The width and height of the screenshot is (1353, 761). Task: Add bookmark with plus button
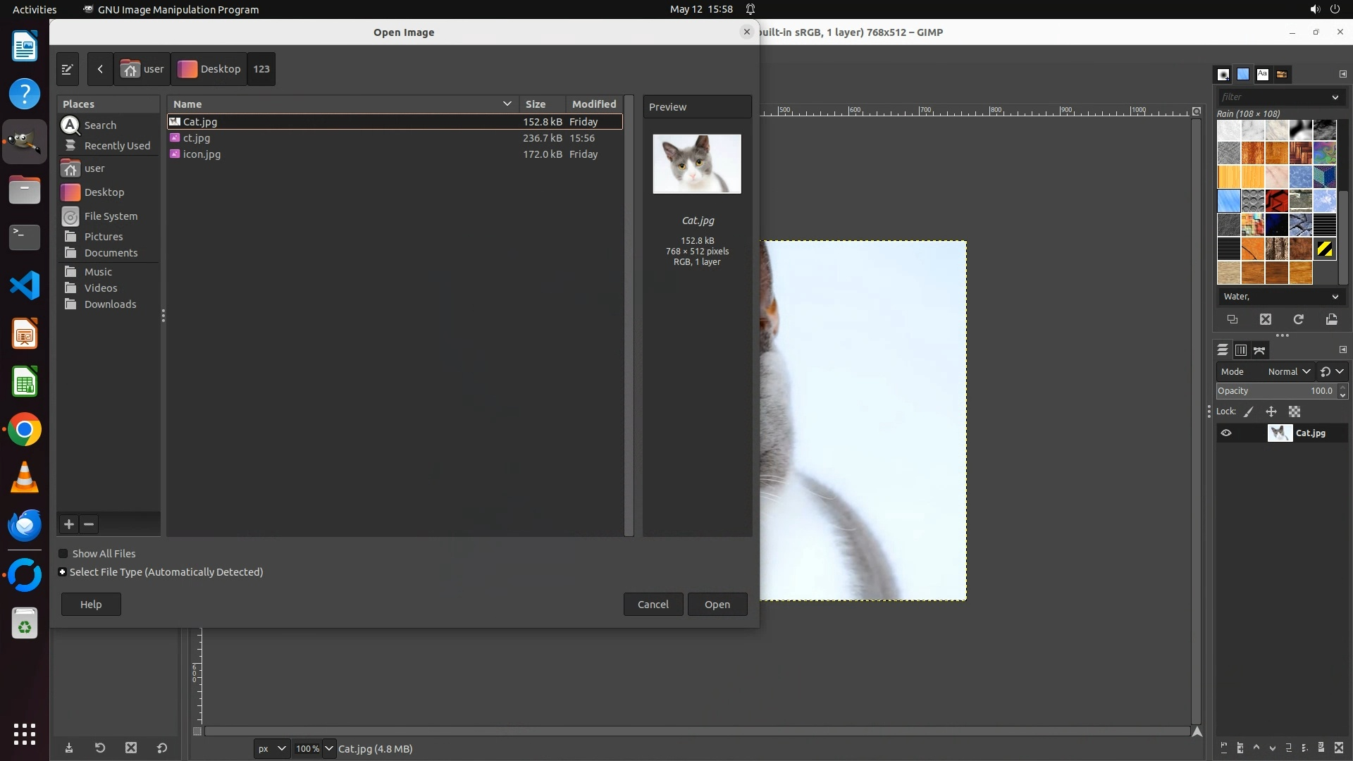coord(69,524)
